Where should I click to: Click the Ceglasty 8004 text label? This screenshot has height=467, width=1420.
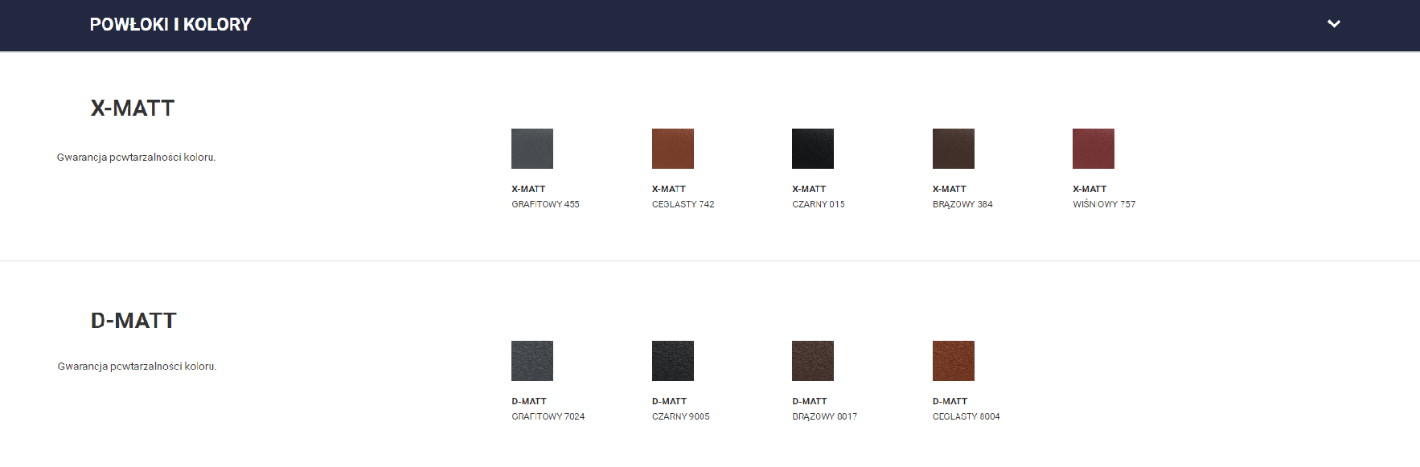[966, 416]
